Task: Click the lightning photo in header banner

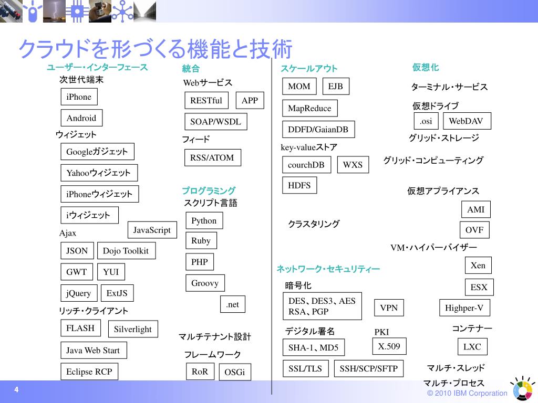Action: (54, 11)
